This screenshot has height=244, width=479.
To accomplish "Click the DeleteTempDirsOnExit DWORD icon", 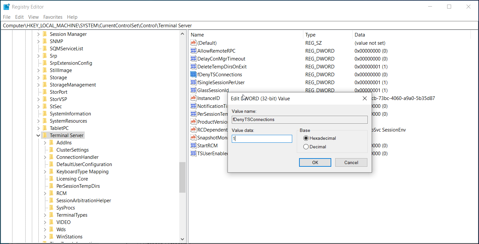I will (193, 67).
